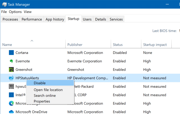The width and height of the screenshot is (180, 114).
Task: Select the Cortana row name
Action: click(22, 53)
